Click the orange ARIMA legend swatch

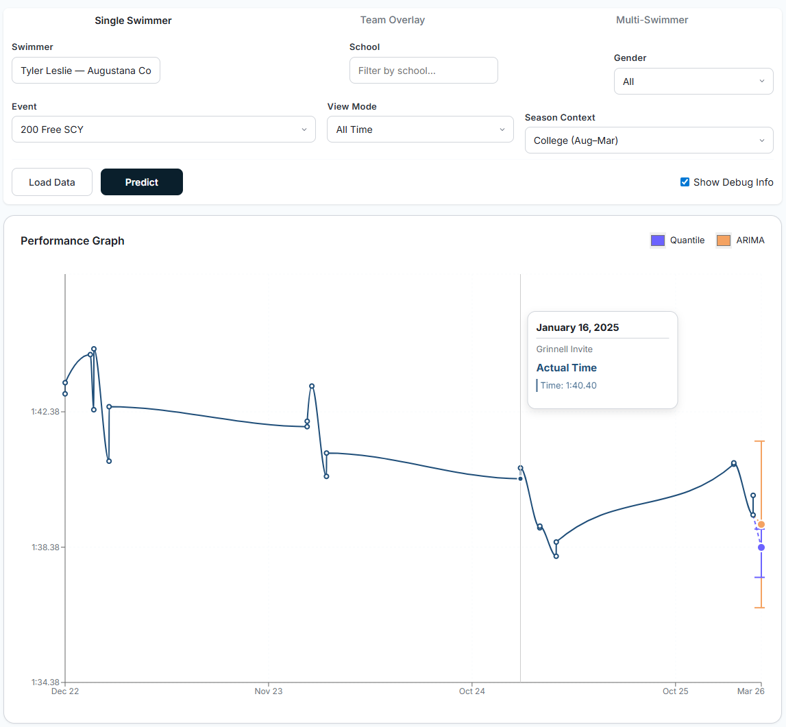click(x=724, y=241)
